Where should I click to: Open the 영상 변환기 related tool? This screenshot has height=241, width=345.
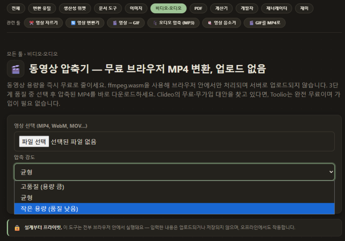(x=85, y=23)
